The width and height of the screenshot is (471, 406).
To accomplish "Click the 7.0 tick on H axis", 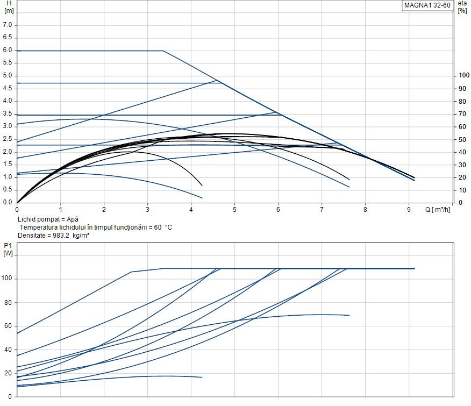I will click(x=8, y=25).
